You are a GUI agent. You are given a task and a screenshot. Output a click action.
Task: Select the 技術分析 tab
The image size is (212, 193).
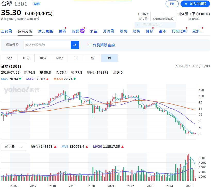click(25, 31)
